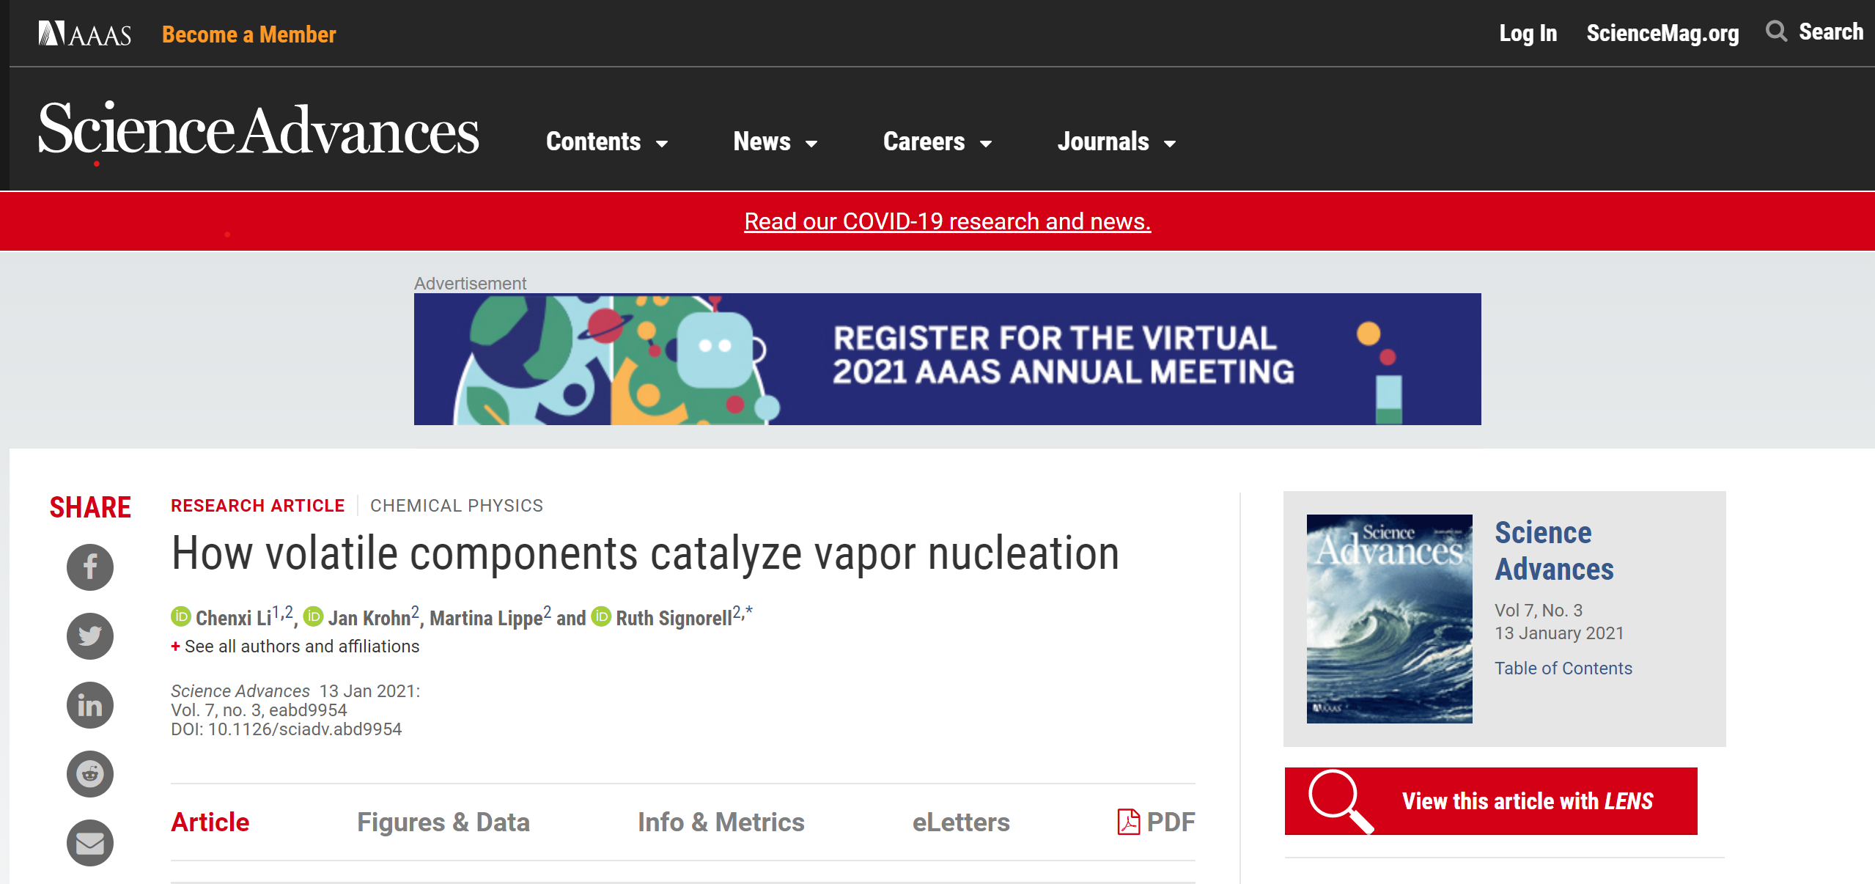The width and height of the screenshot is (1875, 884).
Task: Click Become a Member link
Action: (x=248, y=34)
